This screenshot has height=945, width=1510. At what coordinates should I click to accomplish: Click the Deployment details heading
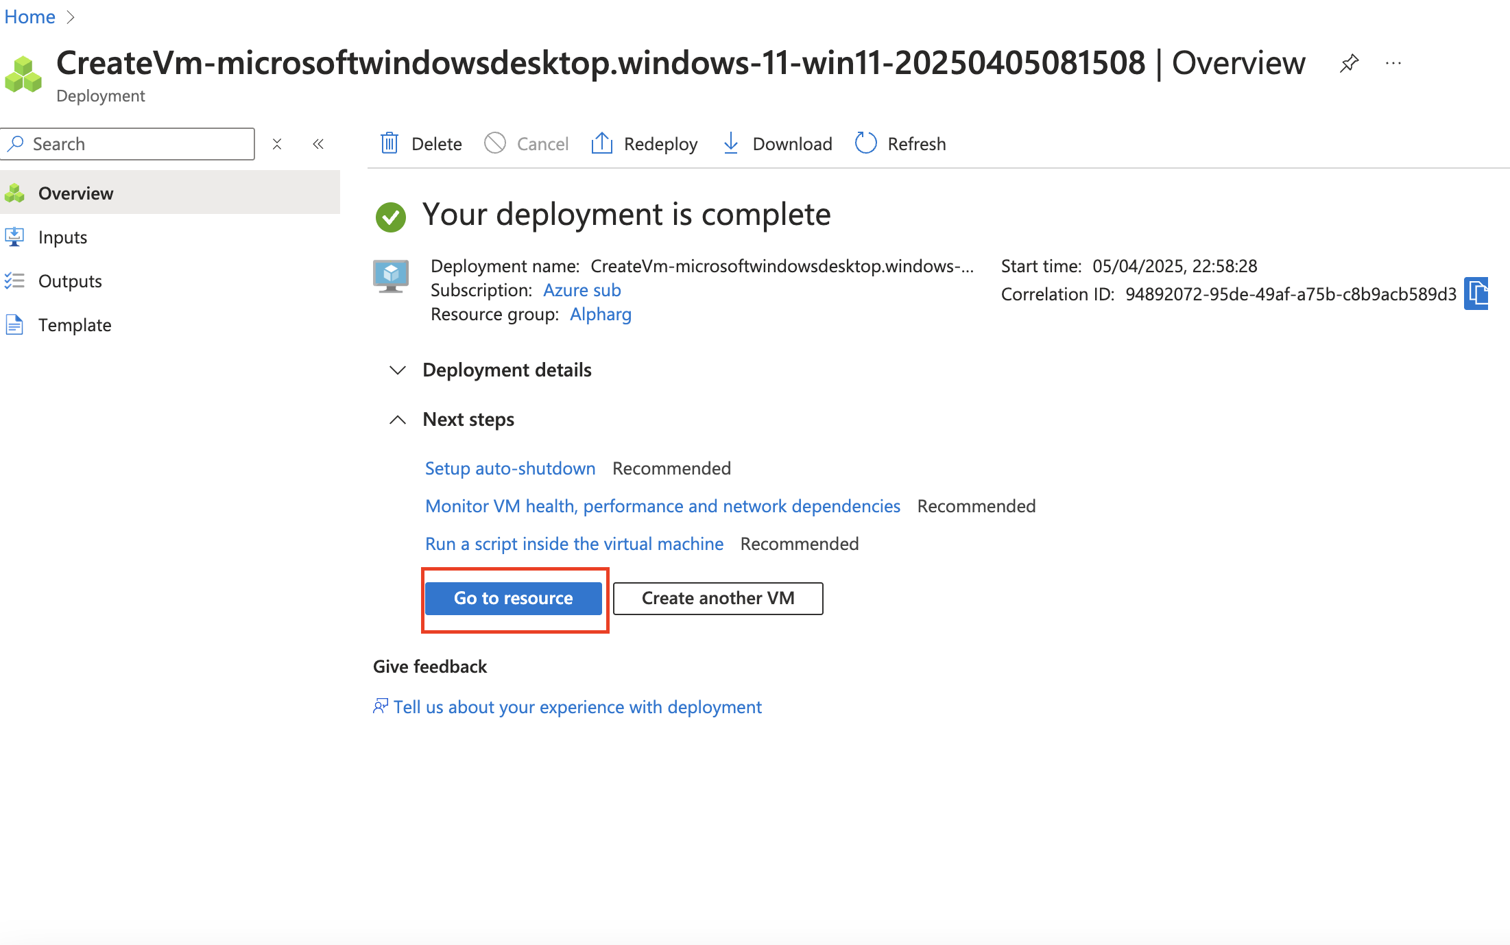(507, 370)
